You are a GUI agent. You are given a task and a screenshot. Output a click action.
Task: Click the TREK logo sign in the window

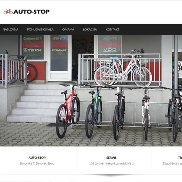click(x=32, y=50)
